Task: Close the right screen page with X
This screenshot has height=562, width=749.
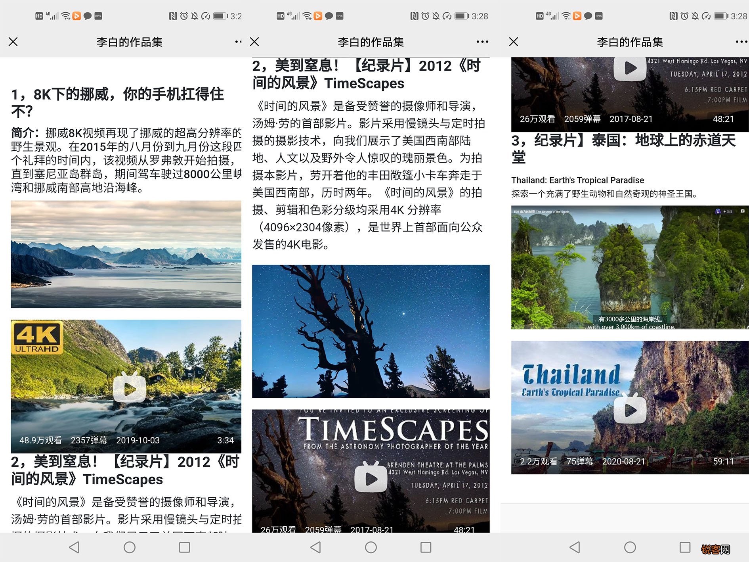Action: click(514, 42)
